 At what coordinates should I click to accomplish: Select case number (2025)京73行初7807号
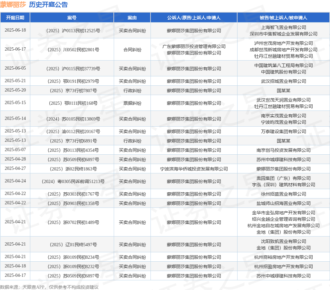click(73, 91)
